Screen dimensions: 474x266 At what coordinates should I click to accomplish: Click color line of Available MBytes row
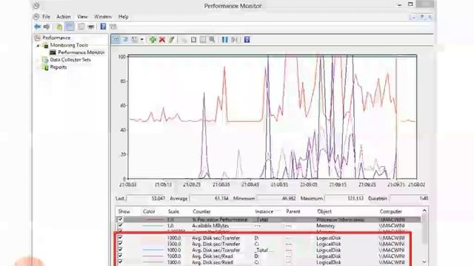click(x=153, y=225)
